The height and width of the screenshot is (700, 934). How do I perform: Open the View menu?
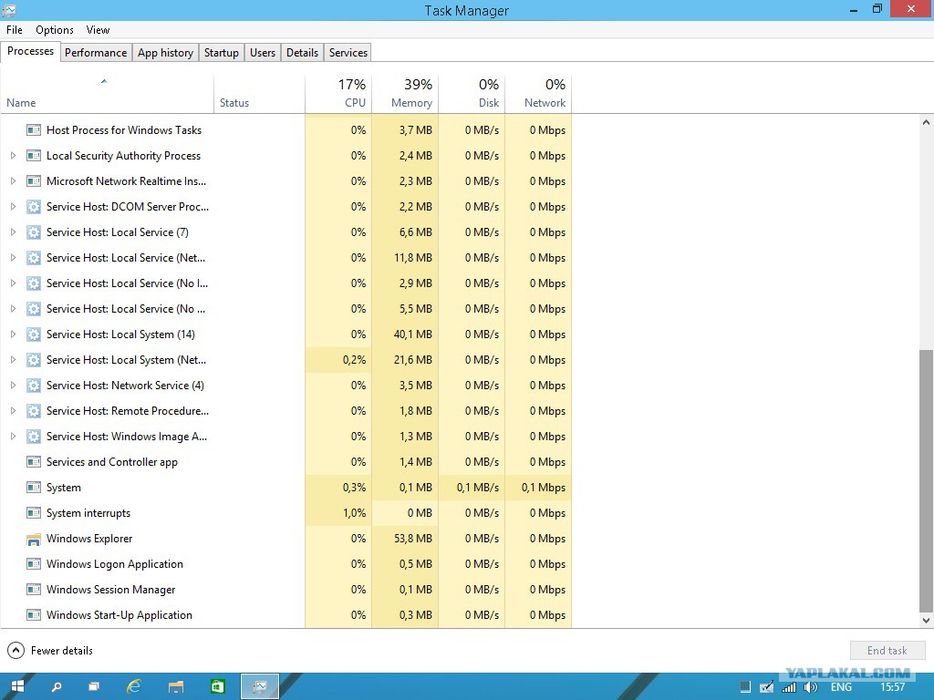[98, 30]
